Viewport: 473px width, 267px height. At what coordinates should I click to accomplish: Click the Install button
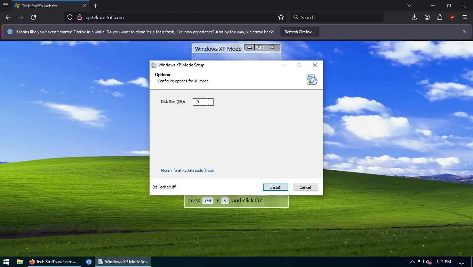(x=275, y=187)
